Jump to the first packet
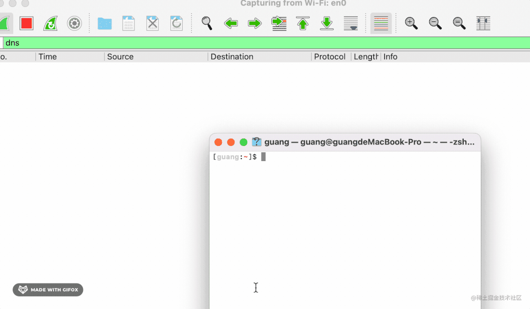The image size is (530, 309). click(303, 24)
